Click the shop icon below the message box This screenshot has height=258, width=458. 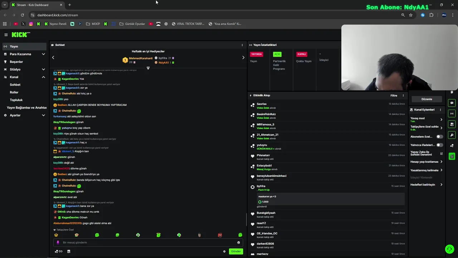pyautogui.click(x=69, y=252)
